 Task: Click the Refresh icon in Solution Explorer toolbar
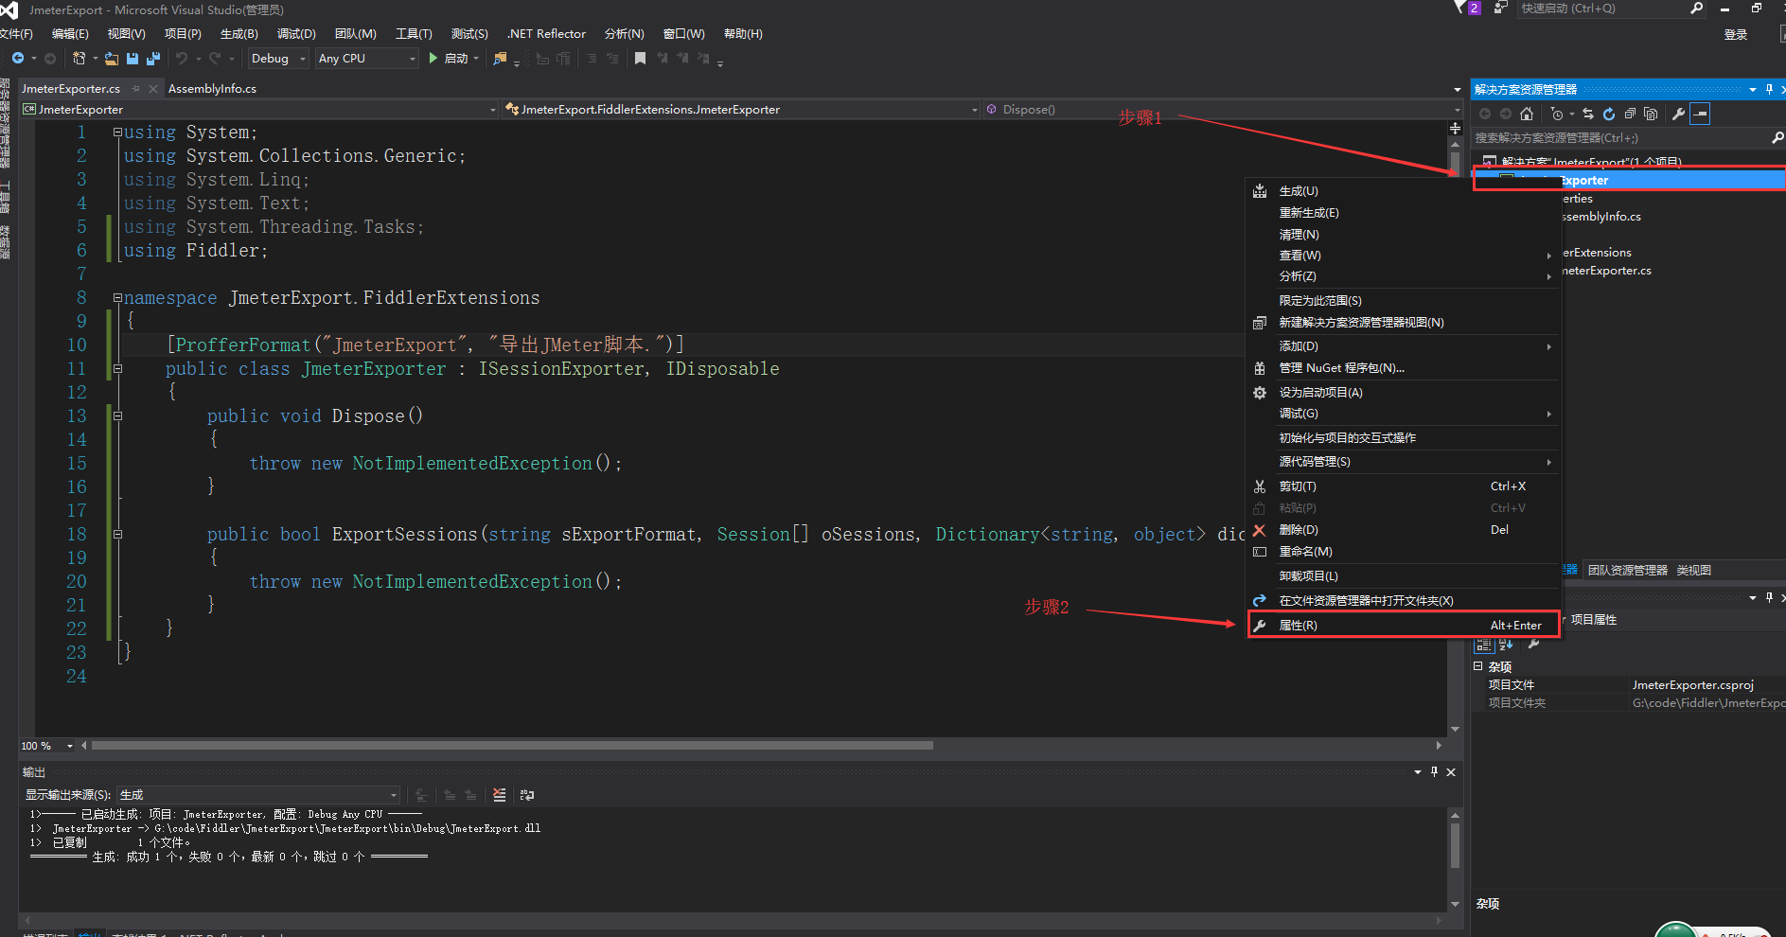pos(1610,114)
